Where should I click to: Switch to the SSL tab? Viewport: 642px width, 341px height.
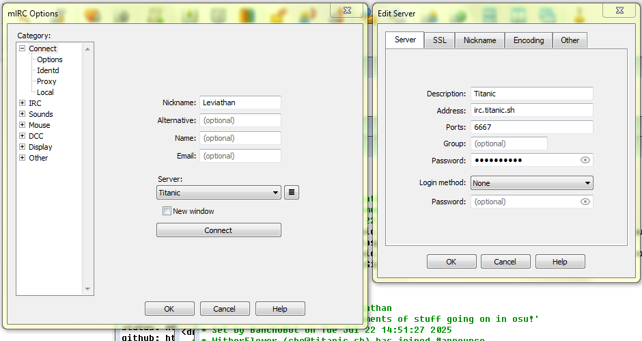coord(439,40)
